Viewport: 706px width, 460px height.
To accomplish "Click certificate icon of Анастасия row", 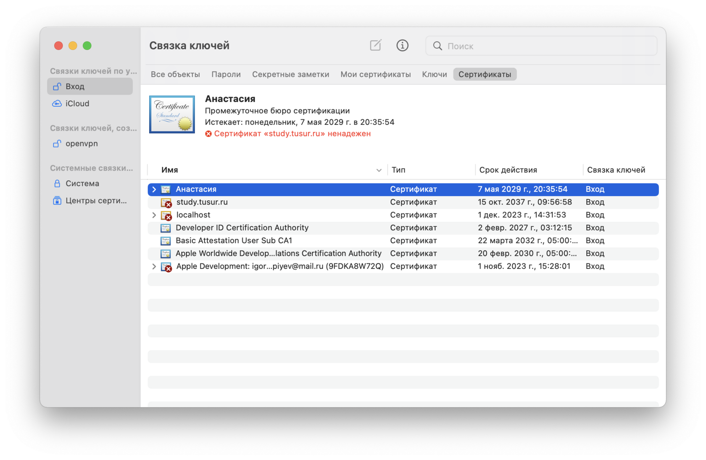I will click(166, 189).
